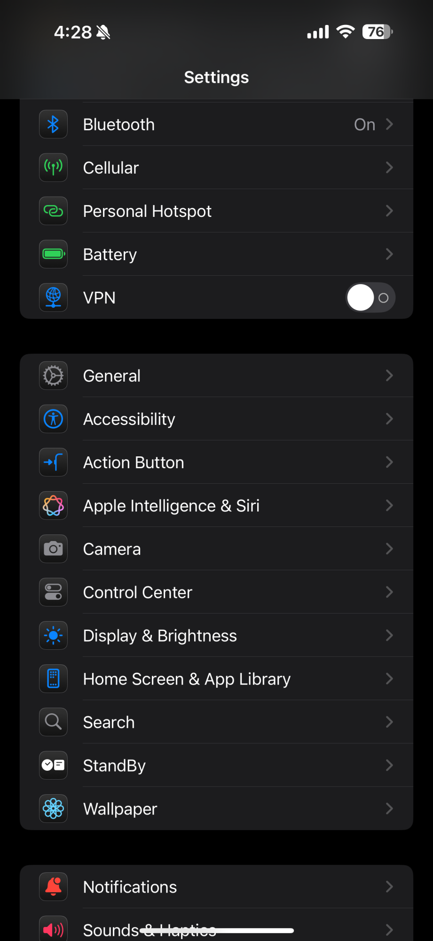This screenshot has width=433, height=941.
Task: Tap the home indicator bar at bottom
Action: [x=217, y=930]
